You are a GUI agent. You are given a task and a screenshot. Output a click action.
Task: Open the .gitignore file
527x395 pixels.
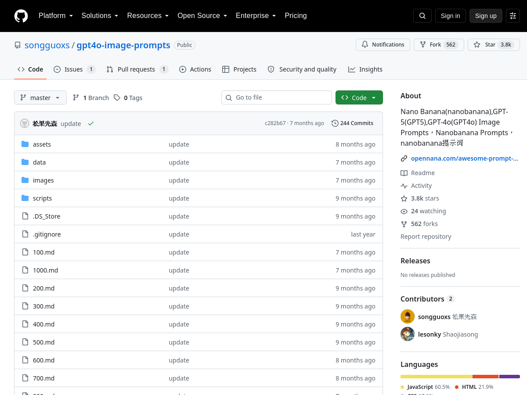[47, 234]
